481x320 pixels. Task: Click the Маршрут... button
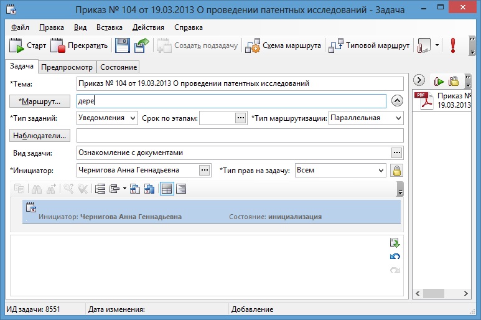pyautogui.click(x=40, y=101)
